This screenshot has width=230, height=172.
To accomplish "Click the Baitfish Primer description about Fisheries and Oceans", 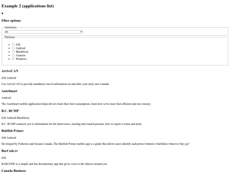I will pos(95,144).
